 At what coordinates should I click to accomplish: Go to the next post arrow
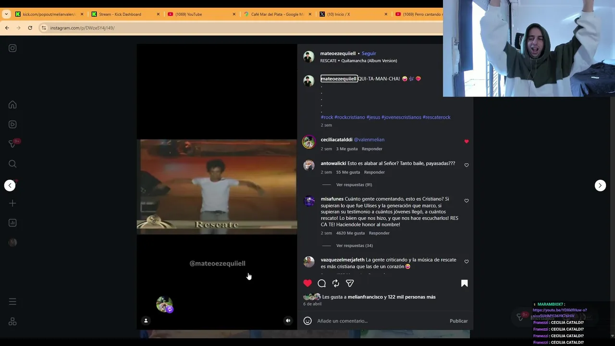(600, 185)
